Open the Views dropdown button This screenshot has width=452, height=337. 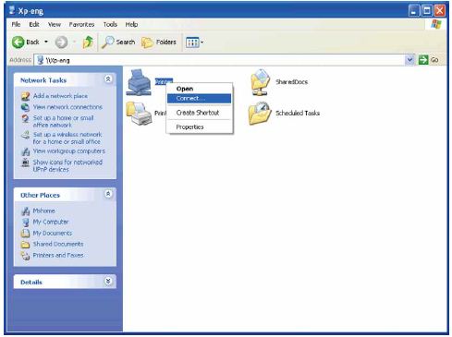[x=195, y=42]
